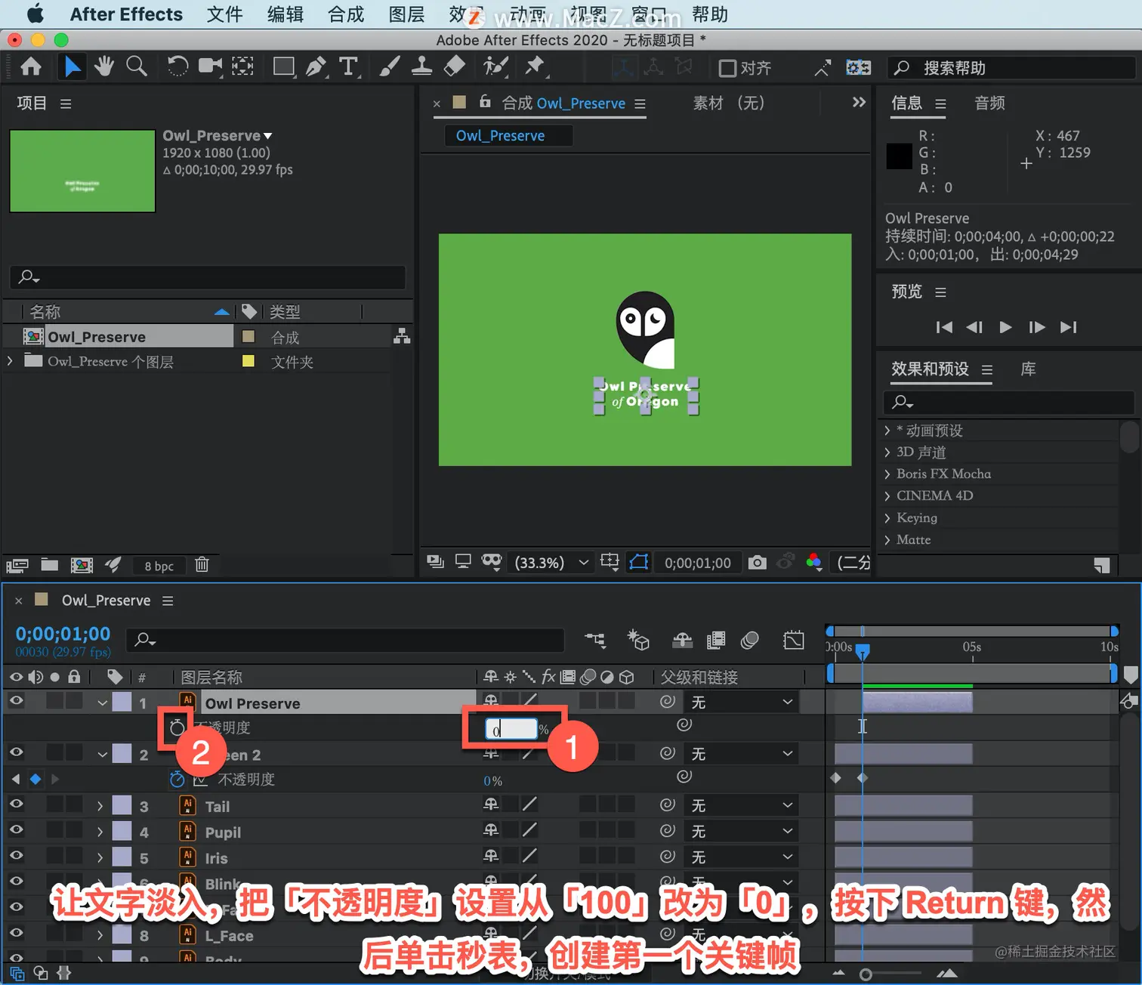Toggle the composition viewer lock icon
This screenshot has width=1142, height=985.
point(485,102)
